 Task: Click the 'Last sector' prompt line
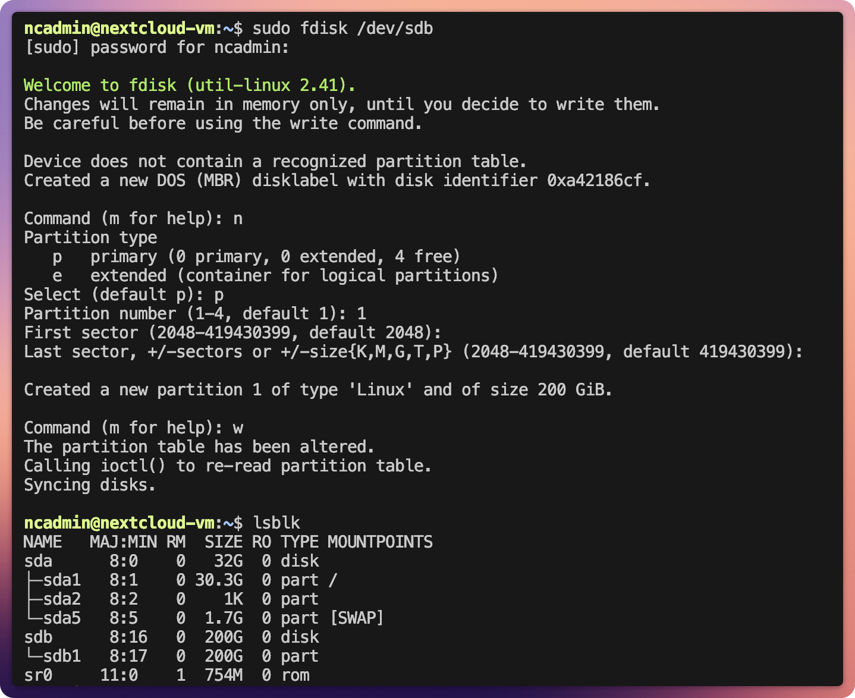pos(413,352)
